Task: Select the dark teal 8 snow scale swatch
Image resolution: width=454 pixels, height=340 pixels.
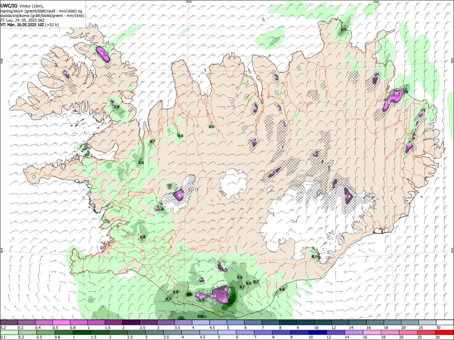Action: point(287,323)
